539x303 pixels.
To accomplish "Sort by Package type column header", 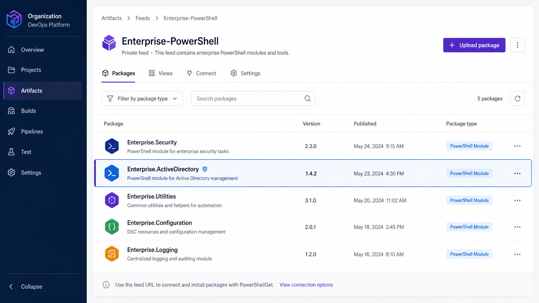I will pos(461,124).
